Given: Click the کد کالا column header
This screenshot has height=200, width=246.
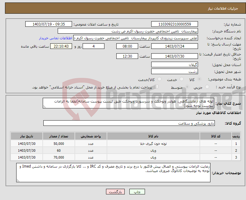Looking at the screenshot, I should point(216,136).
